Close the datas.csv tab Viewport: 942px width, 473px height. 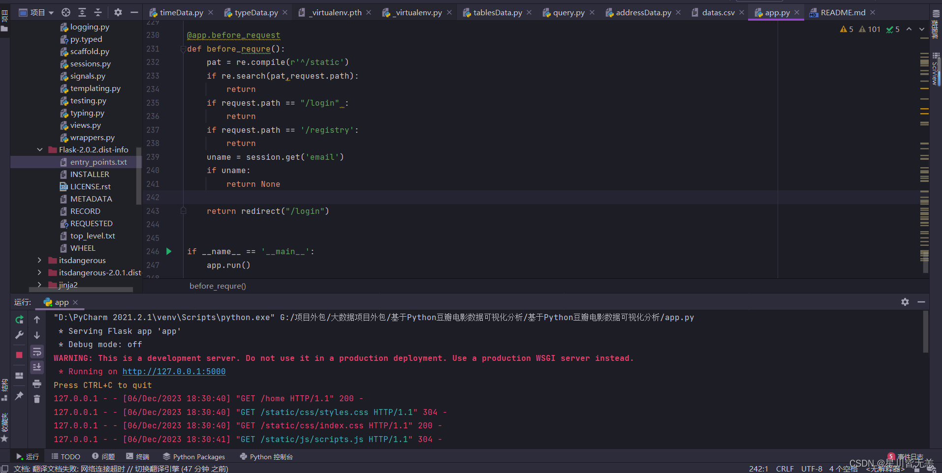[x=742, y=12]
